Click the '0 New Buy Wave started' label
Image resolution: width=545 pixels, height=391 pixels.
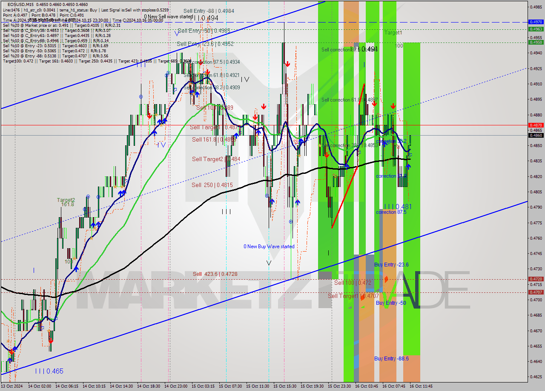(x=269, y=246)
